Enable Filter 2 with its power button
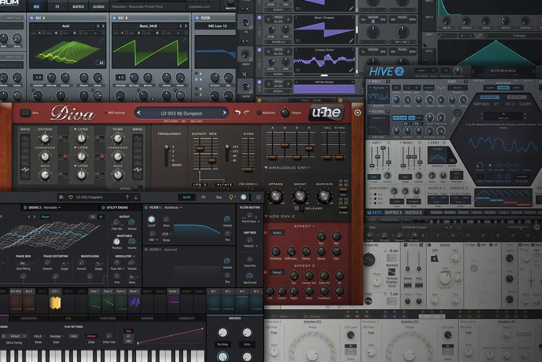542x362 pixels. coord(146,249)
